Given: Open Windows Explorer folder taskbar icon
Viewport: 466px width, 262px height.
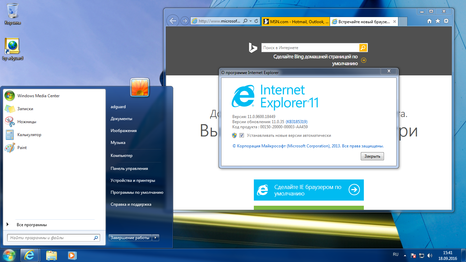Looking at the screenshot, I should point(52,255).
